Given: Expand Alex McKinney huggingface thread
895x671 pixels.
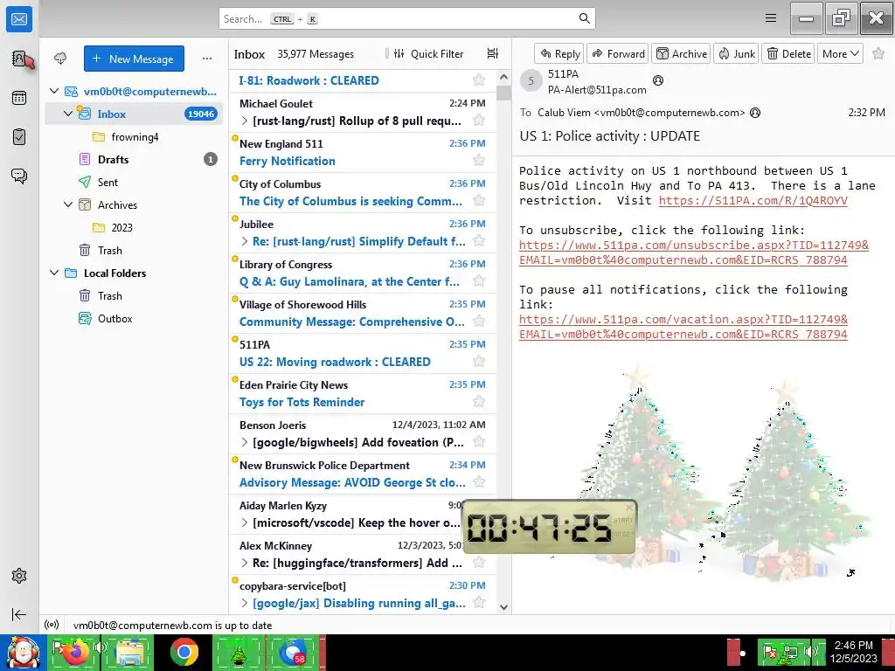Looking at the screenshot, I should (x=245, y=564).
